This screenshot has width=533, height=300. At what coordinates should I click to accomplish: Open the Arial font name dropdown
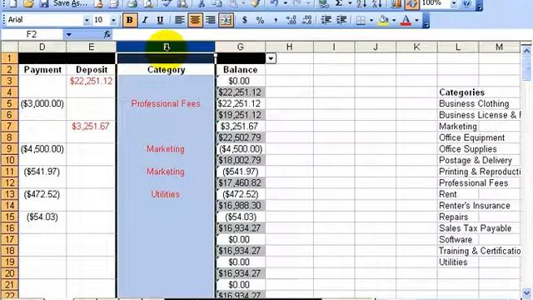coord(87,20)
